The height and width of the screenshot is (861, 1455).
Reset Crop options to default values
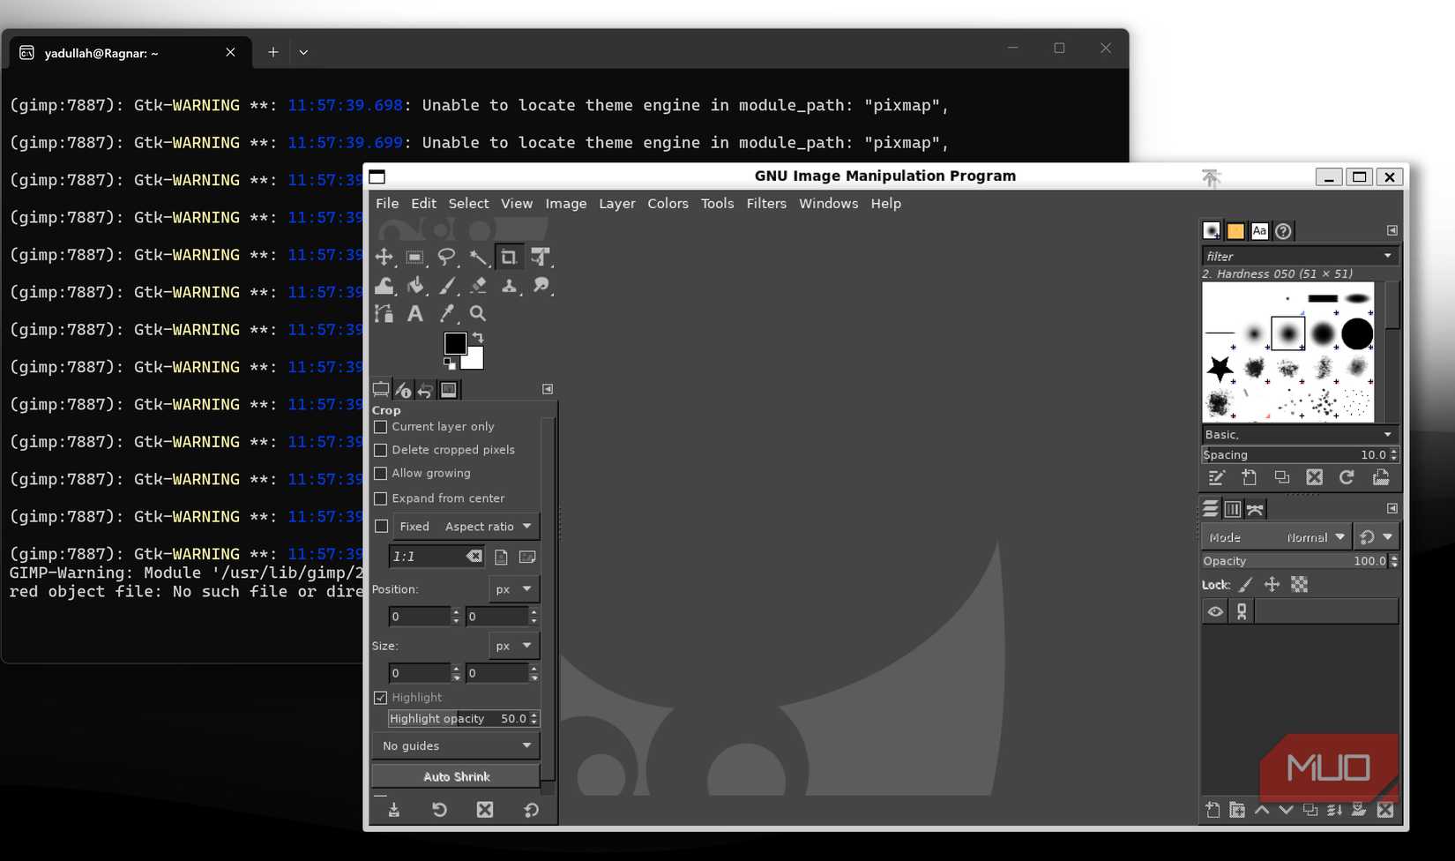click(531, 810)
